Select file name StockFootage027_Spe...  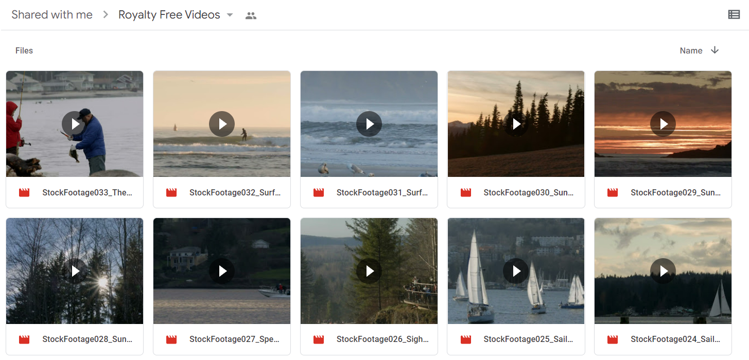pyautogui.click(x=234, y=339)
